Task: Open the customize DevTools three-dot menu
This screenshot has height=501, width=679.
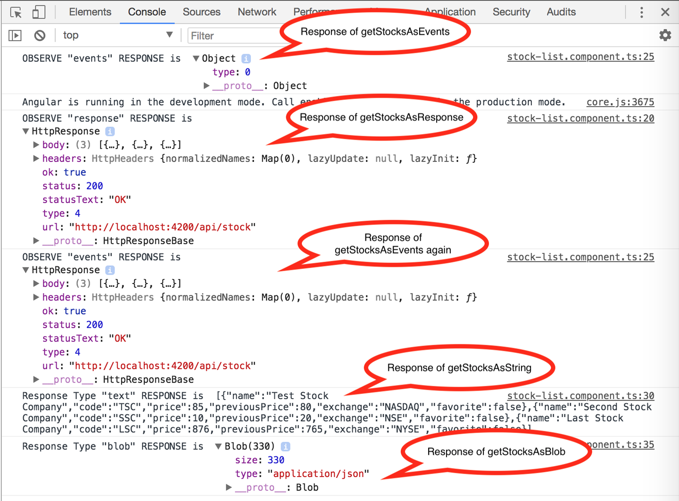Action: 642,12
